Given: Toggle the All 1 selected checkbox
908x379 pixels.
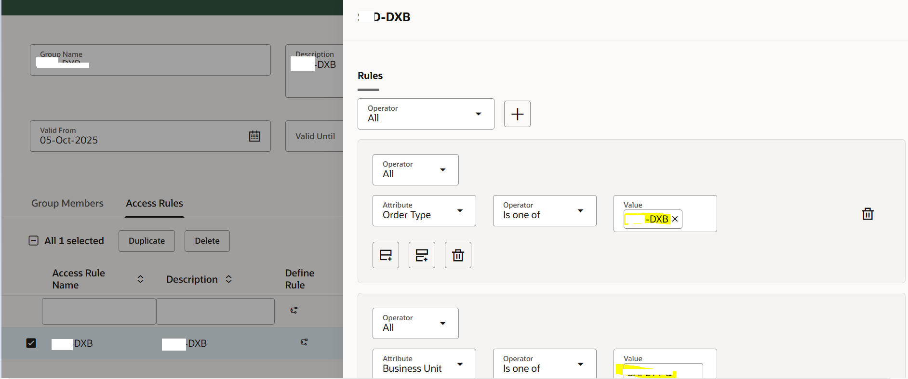Looking at the screenshot, I should [34, 241].
